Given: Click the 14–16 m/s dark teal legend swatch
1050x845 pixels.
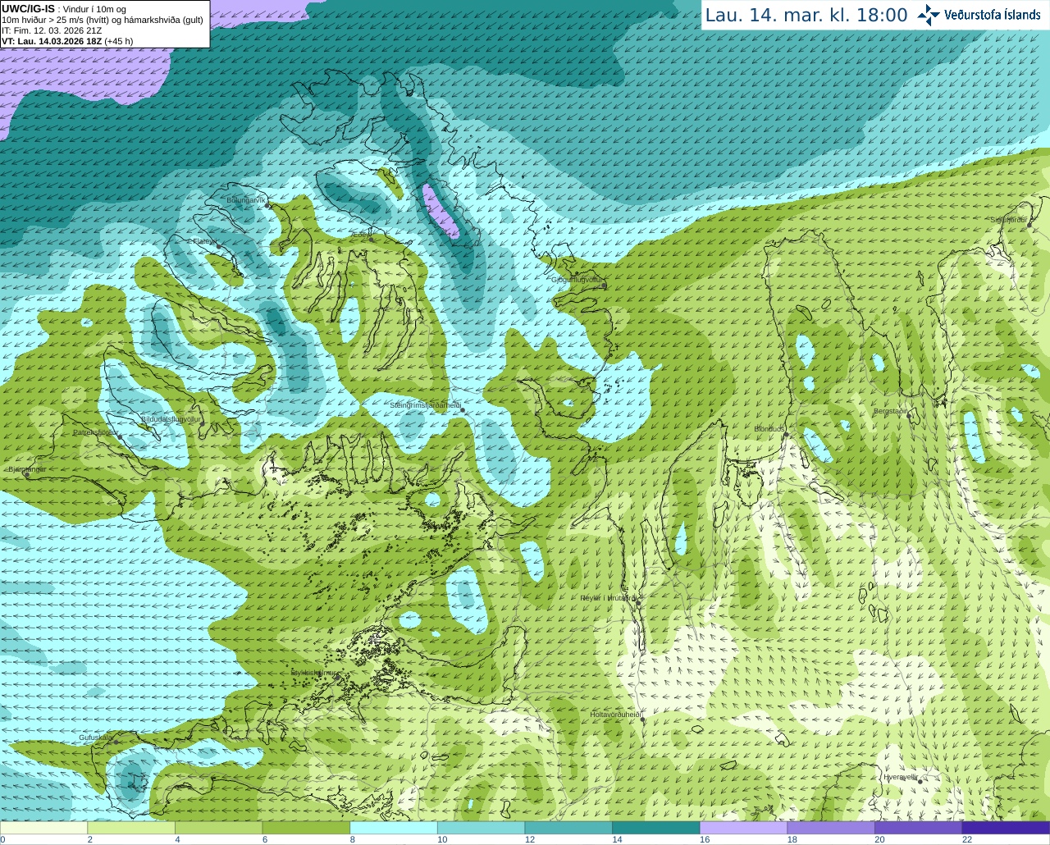Looking at the screenshot, I should (656, 828).
